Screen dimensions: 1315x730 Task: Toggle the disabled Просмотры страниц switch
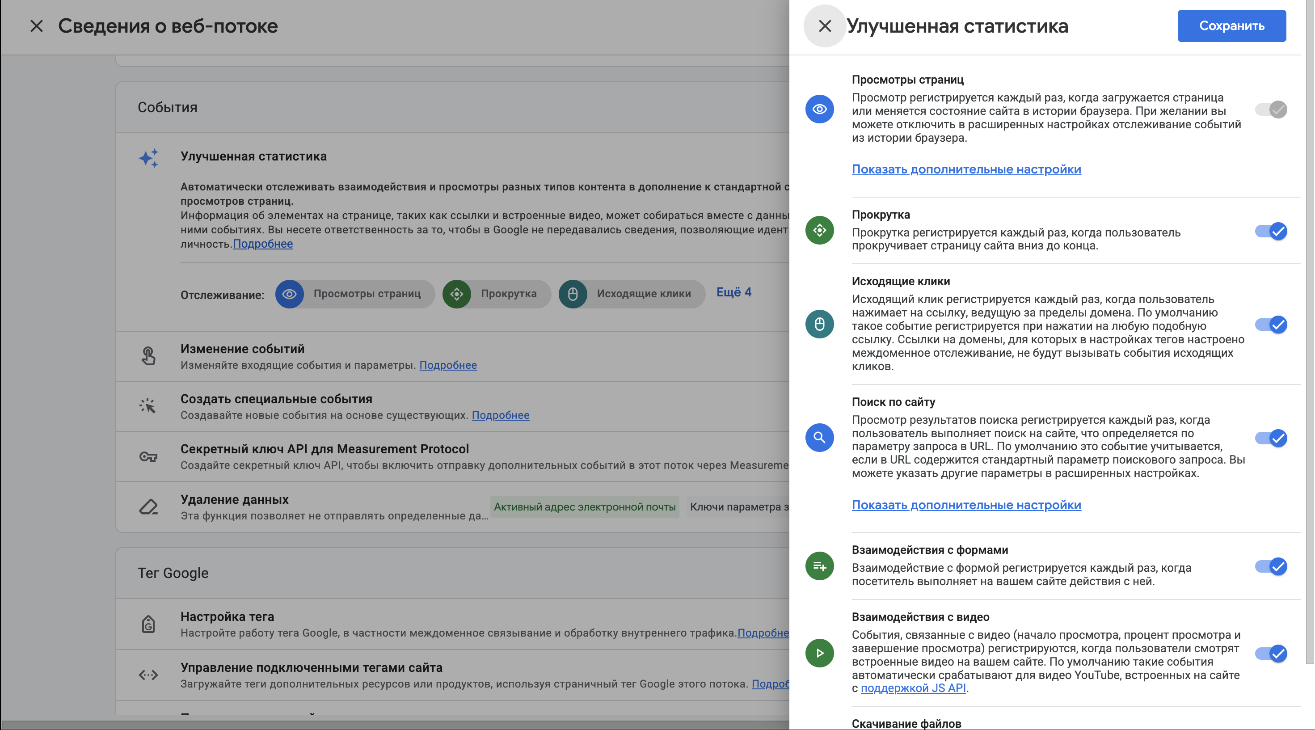pos(1271,109)
